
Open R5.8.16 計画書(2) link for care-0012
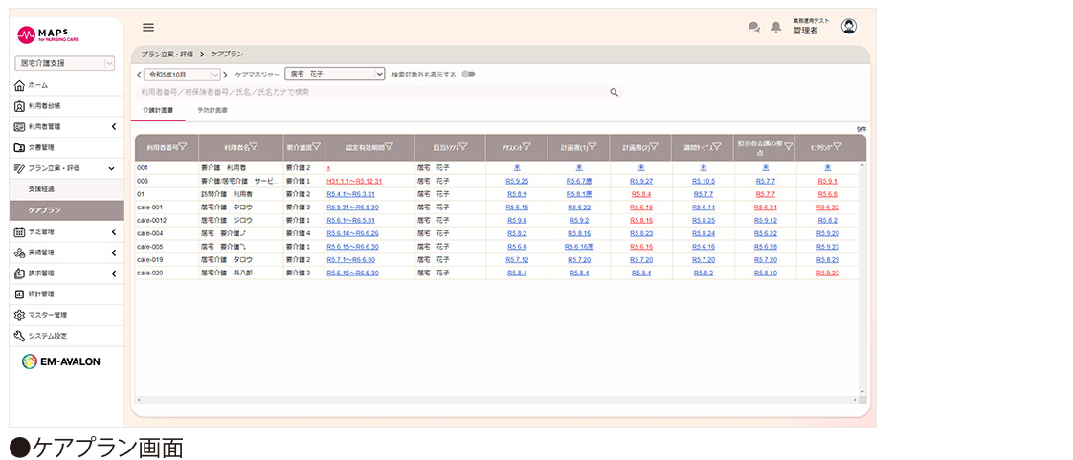[x=641, y=220]
